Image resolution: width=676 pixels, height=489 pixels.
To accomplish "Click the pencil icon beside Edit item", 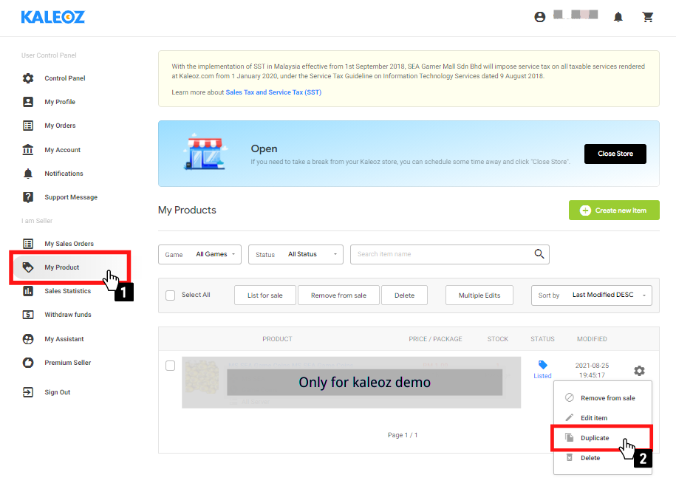I will (x=570, y=417).
